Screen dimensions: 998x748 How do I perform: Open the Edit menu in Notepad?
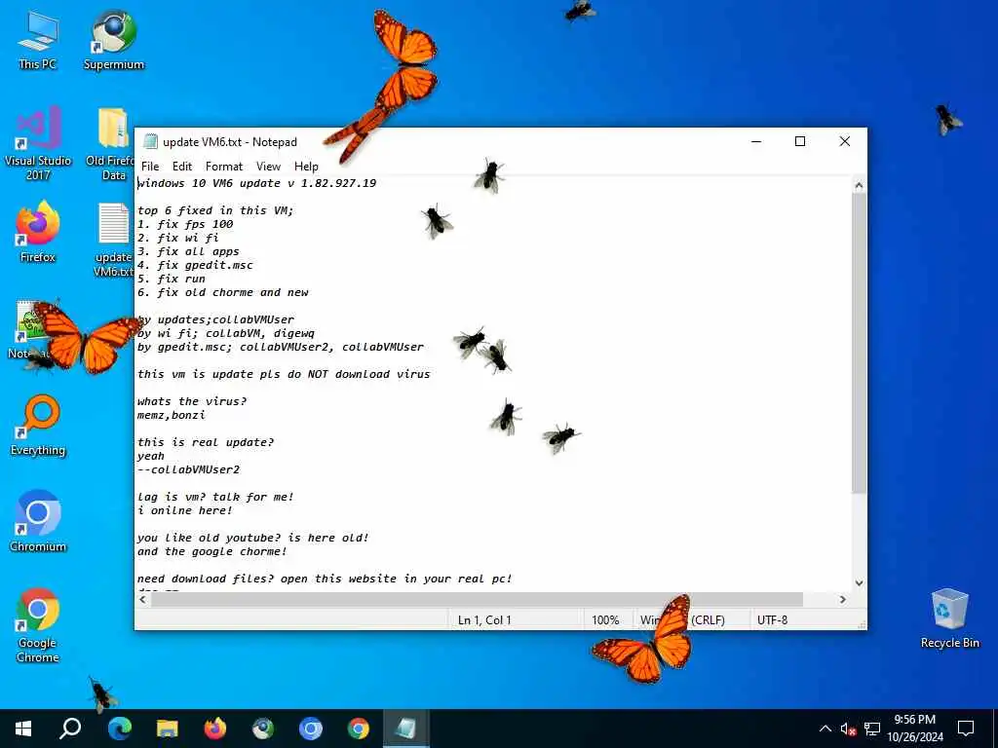[182, 166]
